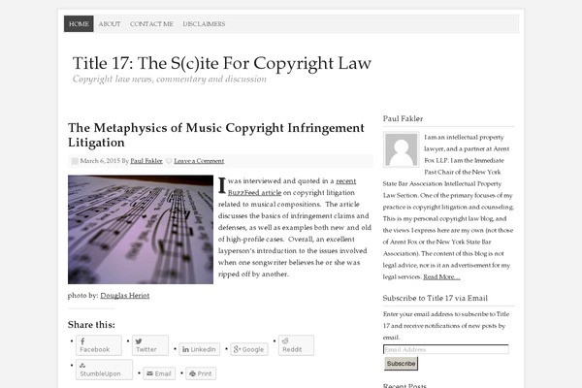582x388 pixels.
Task: Go to the About page
Action: (110, 23)
